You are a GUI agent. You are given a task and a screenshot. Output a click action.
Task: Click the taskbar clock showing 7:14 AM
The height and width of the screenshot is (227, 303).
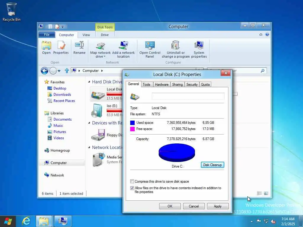pos(288,221)
